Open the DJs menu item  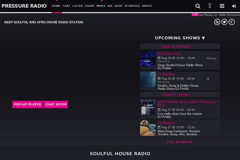pos(110,6)
